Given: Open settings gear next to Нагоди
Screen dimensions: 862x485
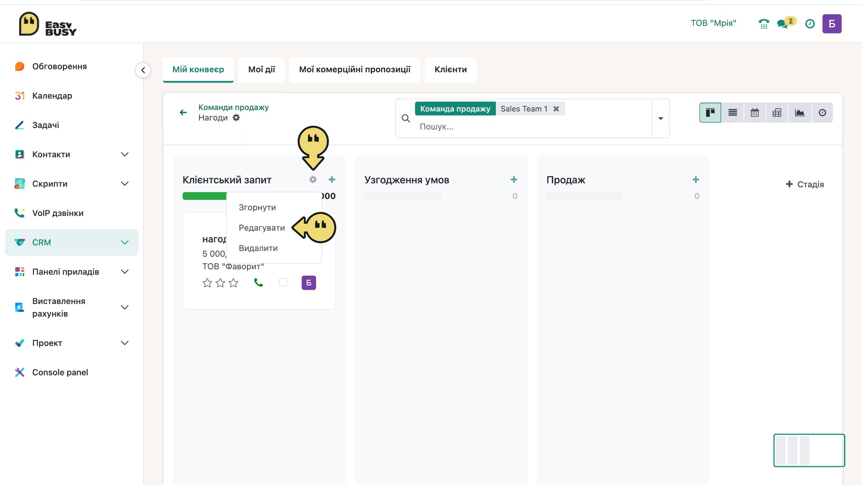Looking at the screenshot, I should pos(236,118).
